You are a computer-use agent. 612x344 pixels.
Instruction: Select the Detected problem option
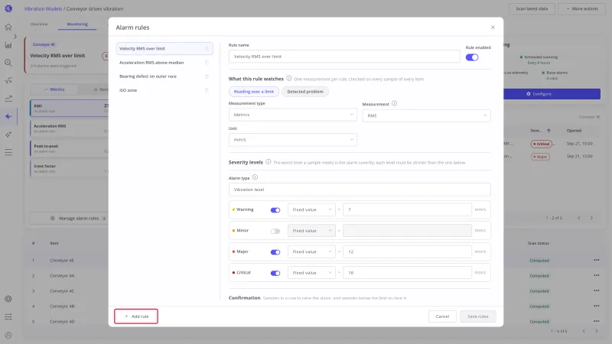pos(305,92)
